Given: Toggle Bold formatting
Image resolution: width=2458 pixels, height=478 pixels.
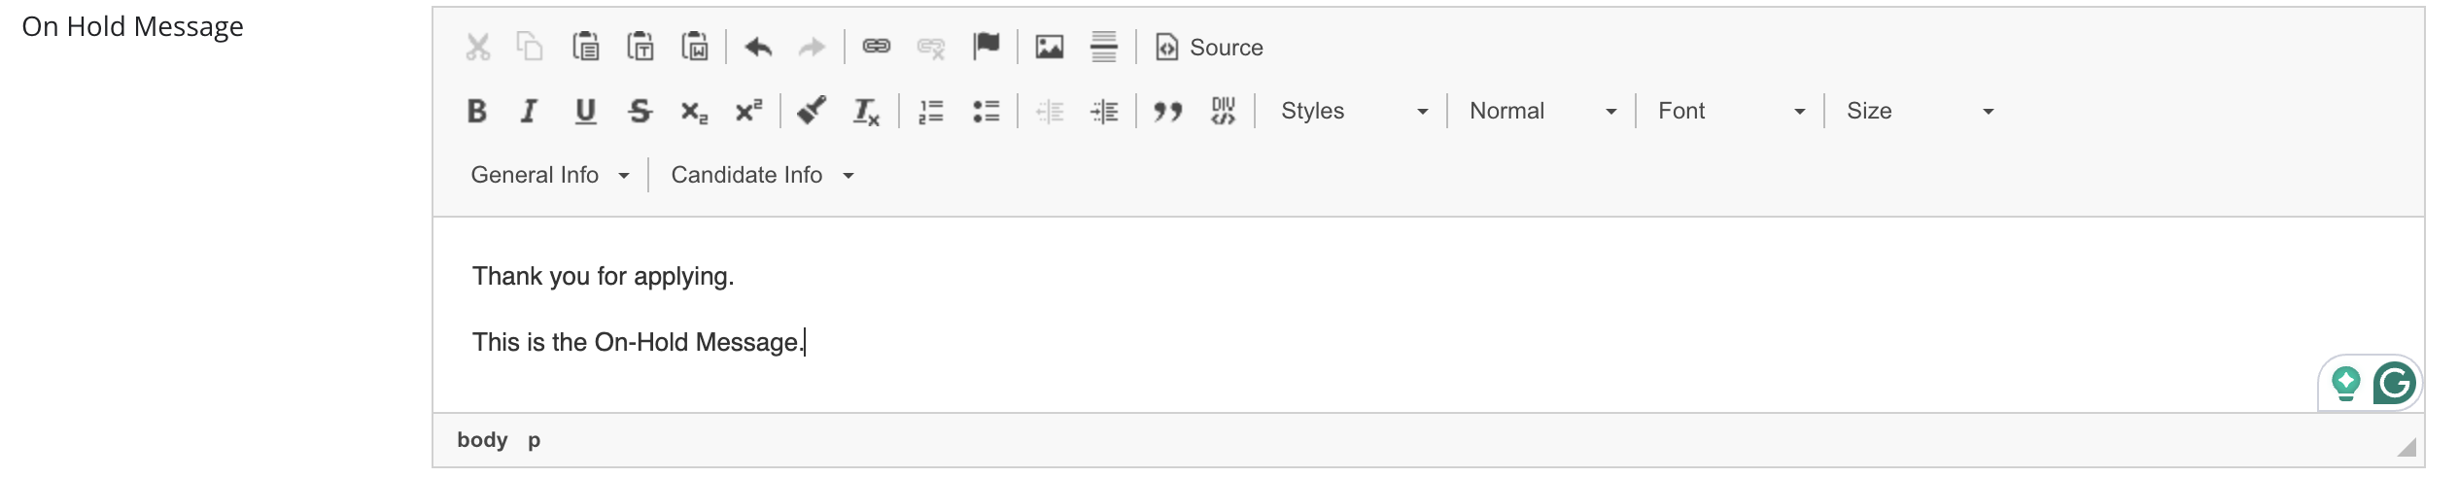Looking at the screenshot, I should pyautogui.click(x=477, y=111).
